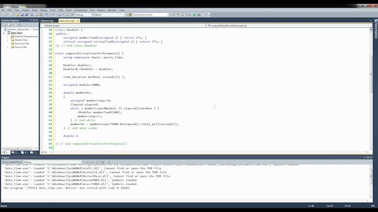Click the New Project toolbar icon
This screenshot has width=378, height=212.
(x=4, y=15)
